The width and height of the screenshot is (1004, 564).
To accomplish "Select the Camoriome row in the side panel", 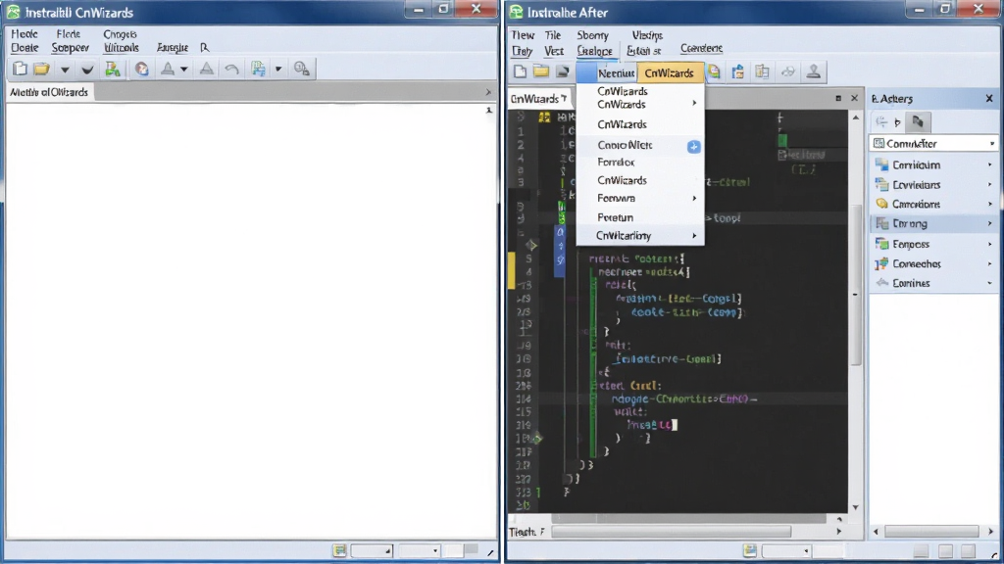I will (933, 204).
